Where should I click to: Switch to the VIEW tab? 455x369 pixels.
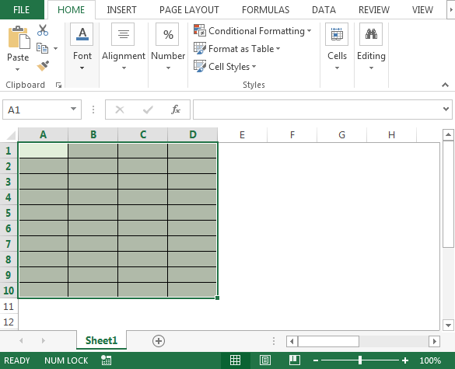(x=422, y=10)
